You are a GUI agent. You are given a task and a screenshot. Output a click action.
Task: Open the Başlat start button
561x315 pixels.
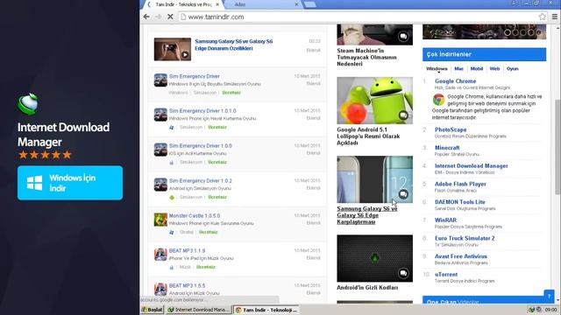pos(152,310)
